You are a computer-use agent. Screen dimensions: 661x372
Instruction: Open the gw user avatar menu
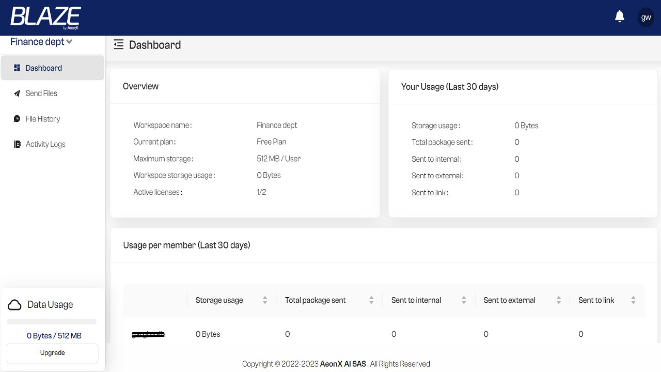click(646, 17)
